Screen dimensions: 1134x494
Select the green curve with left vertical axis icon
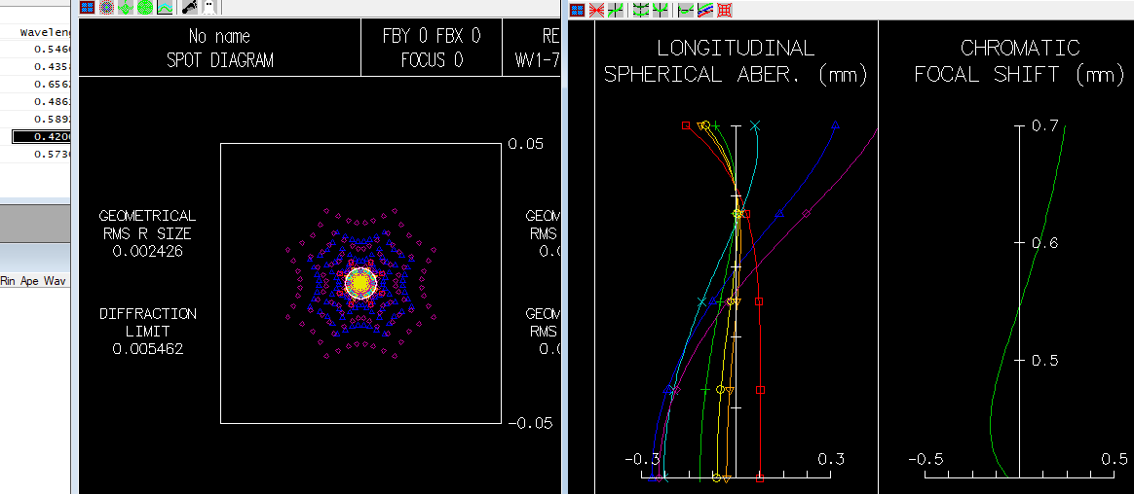(686, 10)
